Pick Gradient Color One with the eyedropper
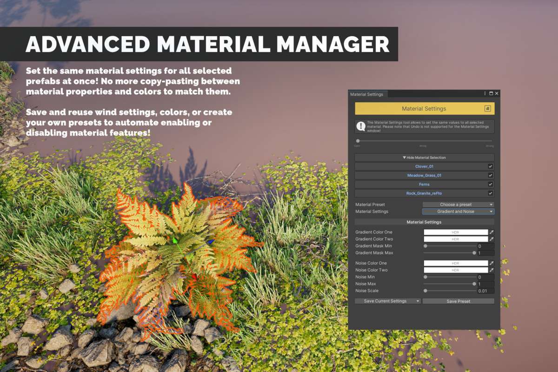This screenshot has width=558, height=372. 492,232
